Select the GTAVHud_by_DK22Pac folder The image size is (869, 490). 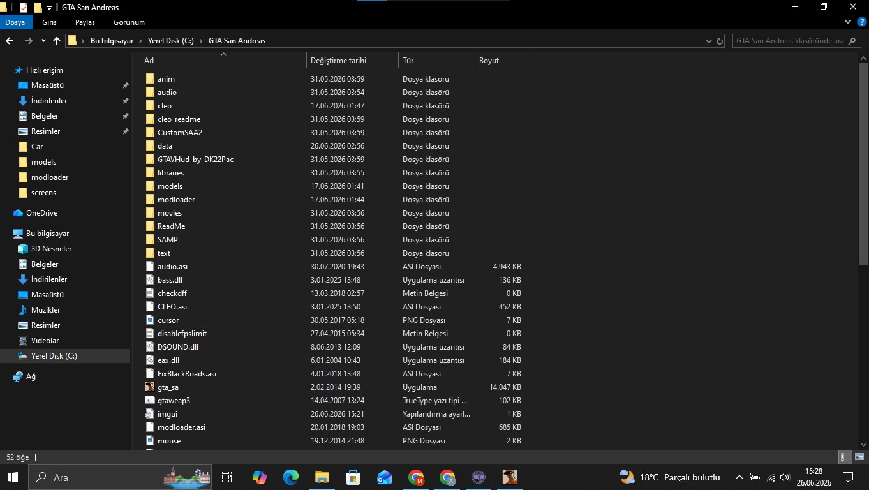coord(195,160)
